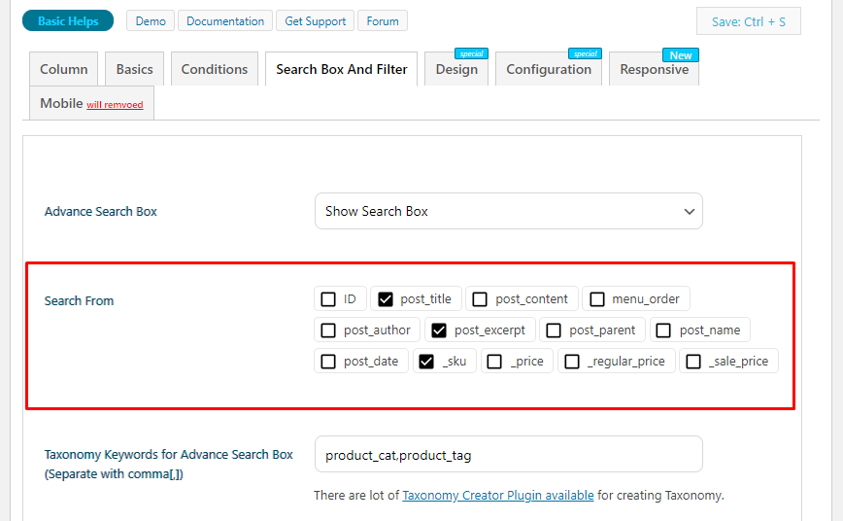Tick the _regular_price checkbox
The width and height of the screenshot is (843, 521).
click(x=572, y=362)
